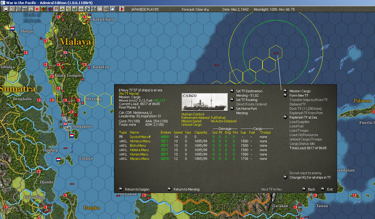Click the Japanese base icon at Kuantan
The image size is (375, 219).
[85, 64]
